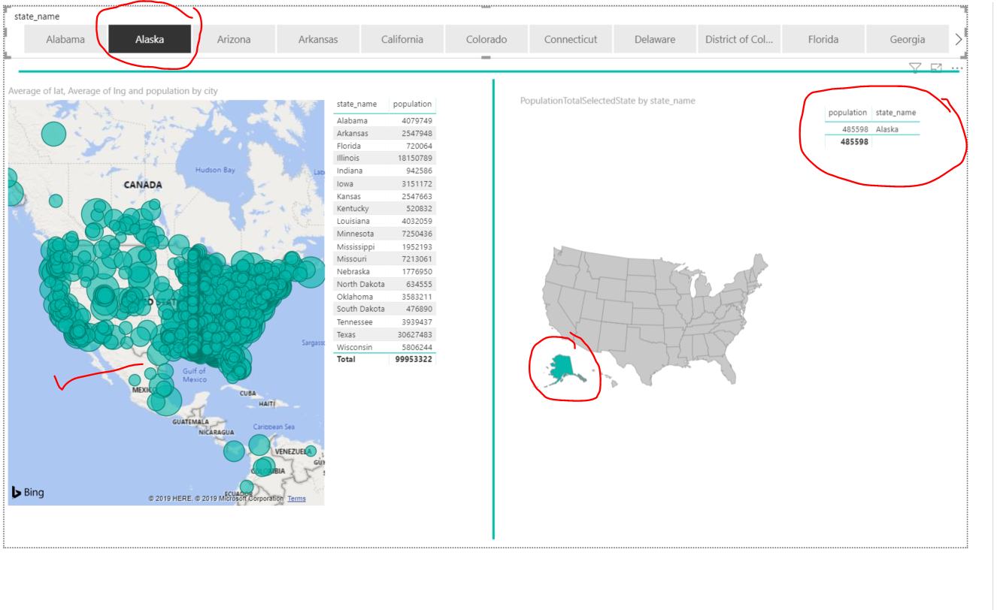Sort table by state_name column header
Screen dimensions: 997x610
point(356,104)
